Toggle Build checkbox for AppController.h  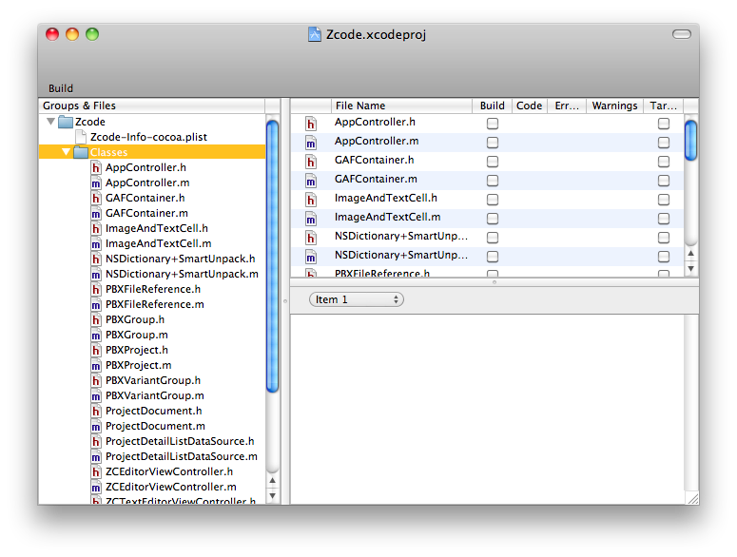(x=492, y=124)
